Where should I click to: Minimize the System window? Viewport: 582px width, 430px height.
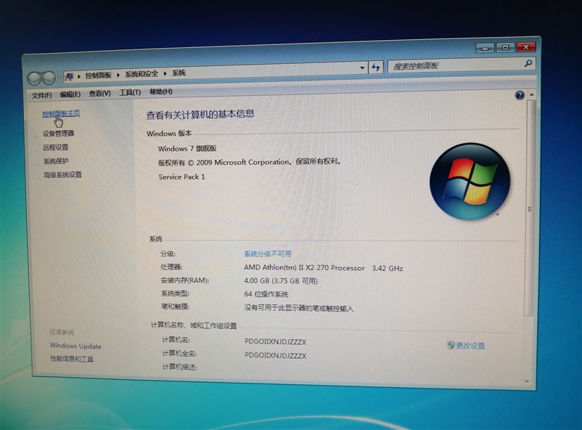(x=485, y=48)
